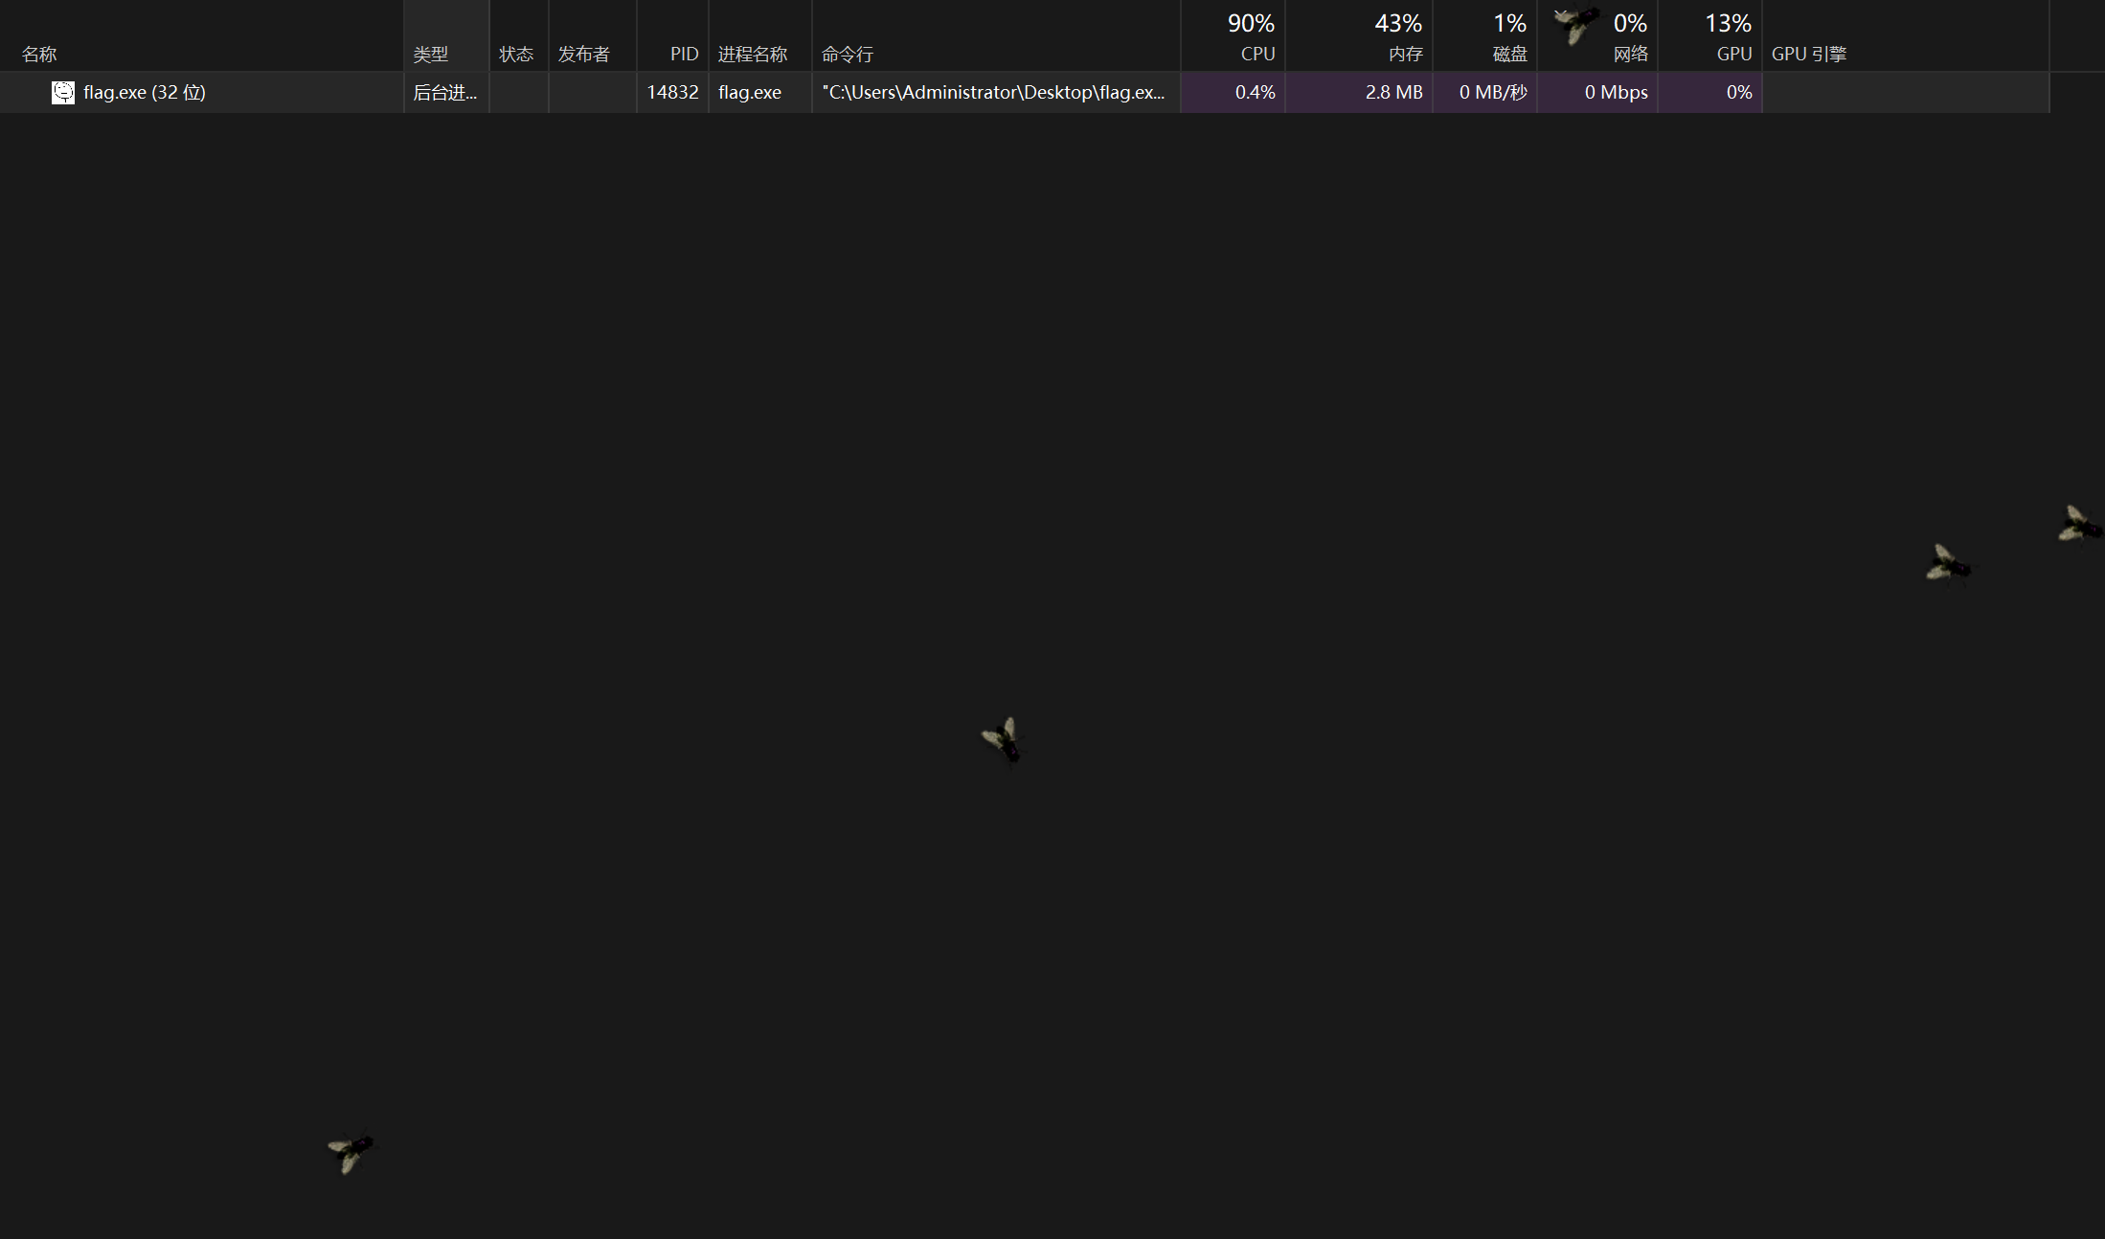Click the fly in the bottom-left empty area

[x=351, y=1151]
